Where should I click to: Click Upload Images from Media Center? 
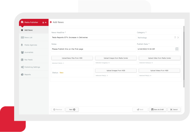tap(116, 58)
